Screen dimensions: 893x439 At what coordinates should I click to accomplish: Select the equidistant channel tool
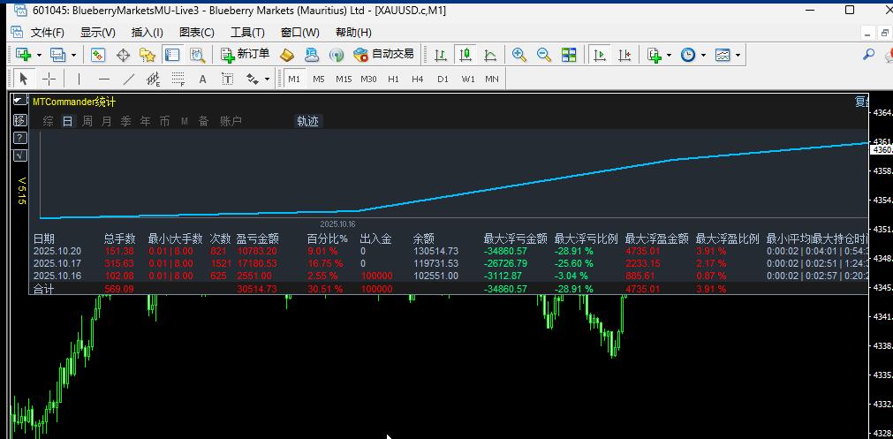(153, 79)
